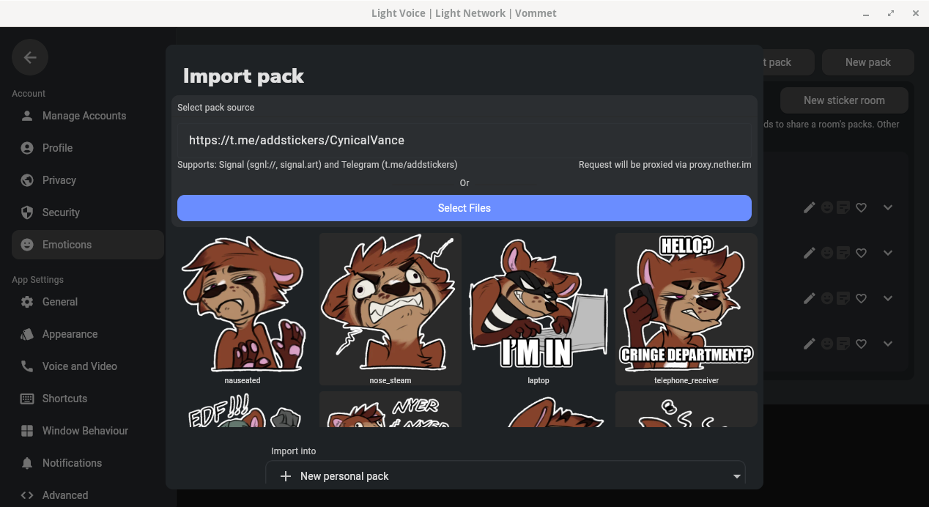Click the Profile avatar icon
The image size is (929, 507).
click(x=27, y=148)
